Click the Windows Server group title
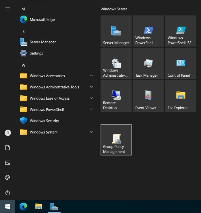 114,9
